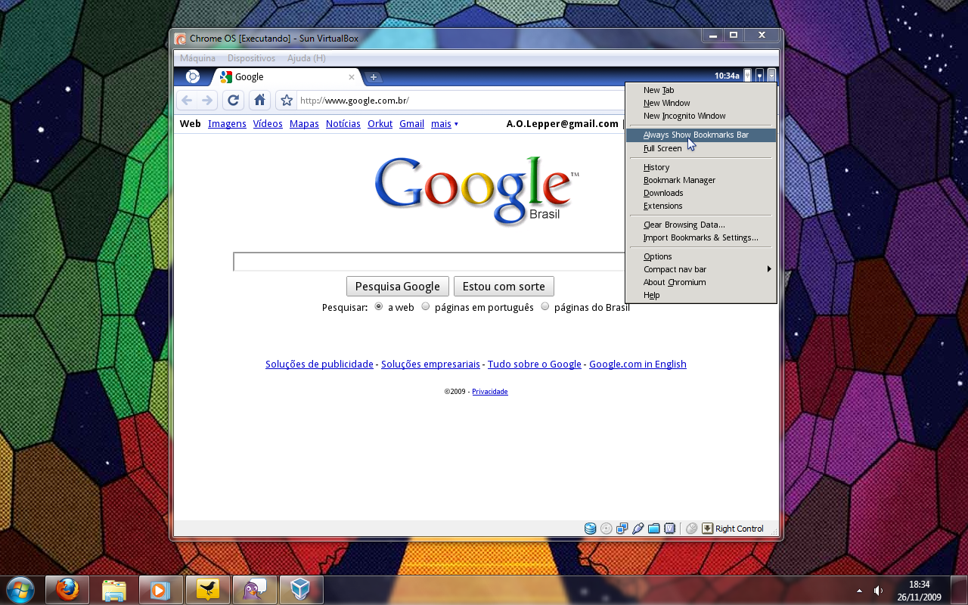Click the VirtualBox taskbar icon
The height and width of the screenshot is (605, 968).
coord(302,589)
